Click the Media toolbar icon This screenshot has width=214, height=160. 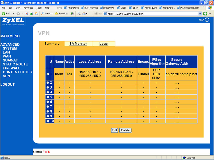(72, 14)
